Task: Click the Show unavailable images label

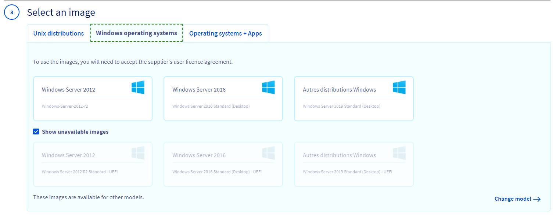Action: tap(75, 132)
